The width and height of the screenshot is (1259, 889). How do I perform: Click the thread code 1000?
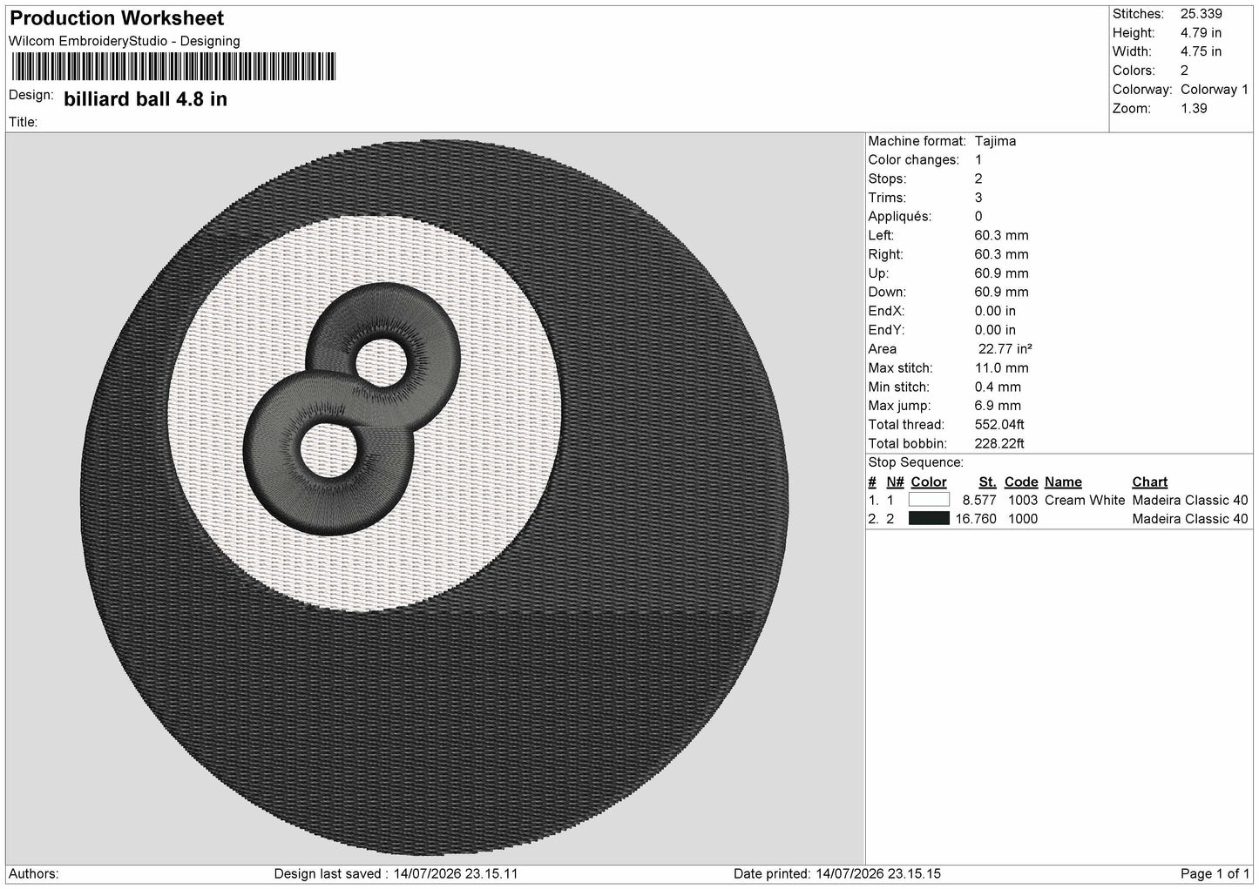1021,519
